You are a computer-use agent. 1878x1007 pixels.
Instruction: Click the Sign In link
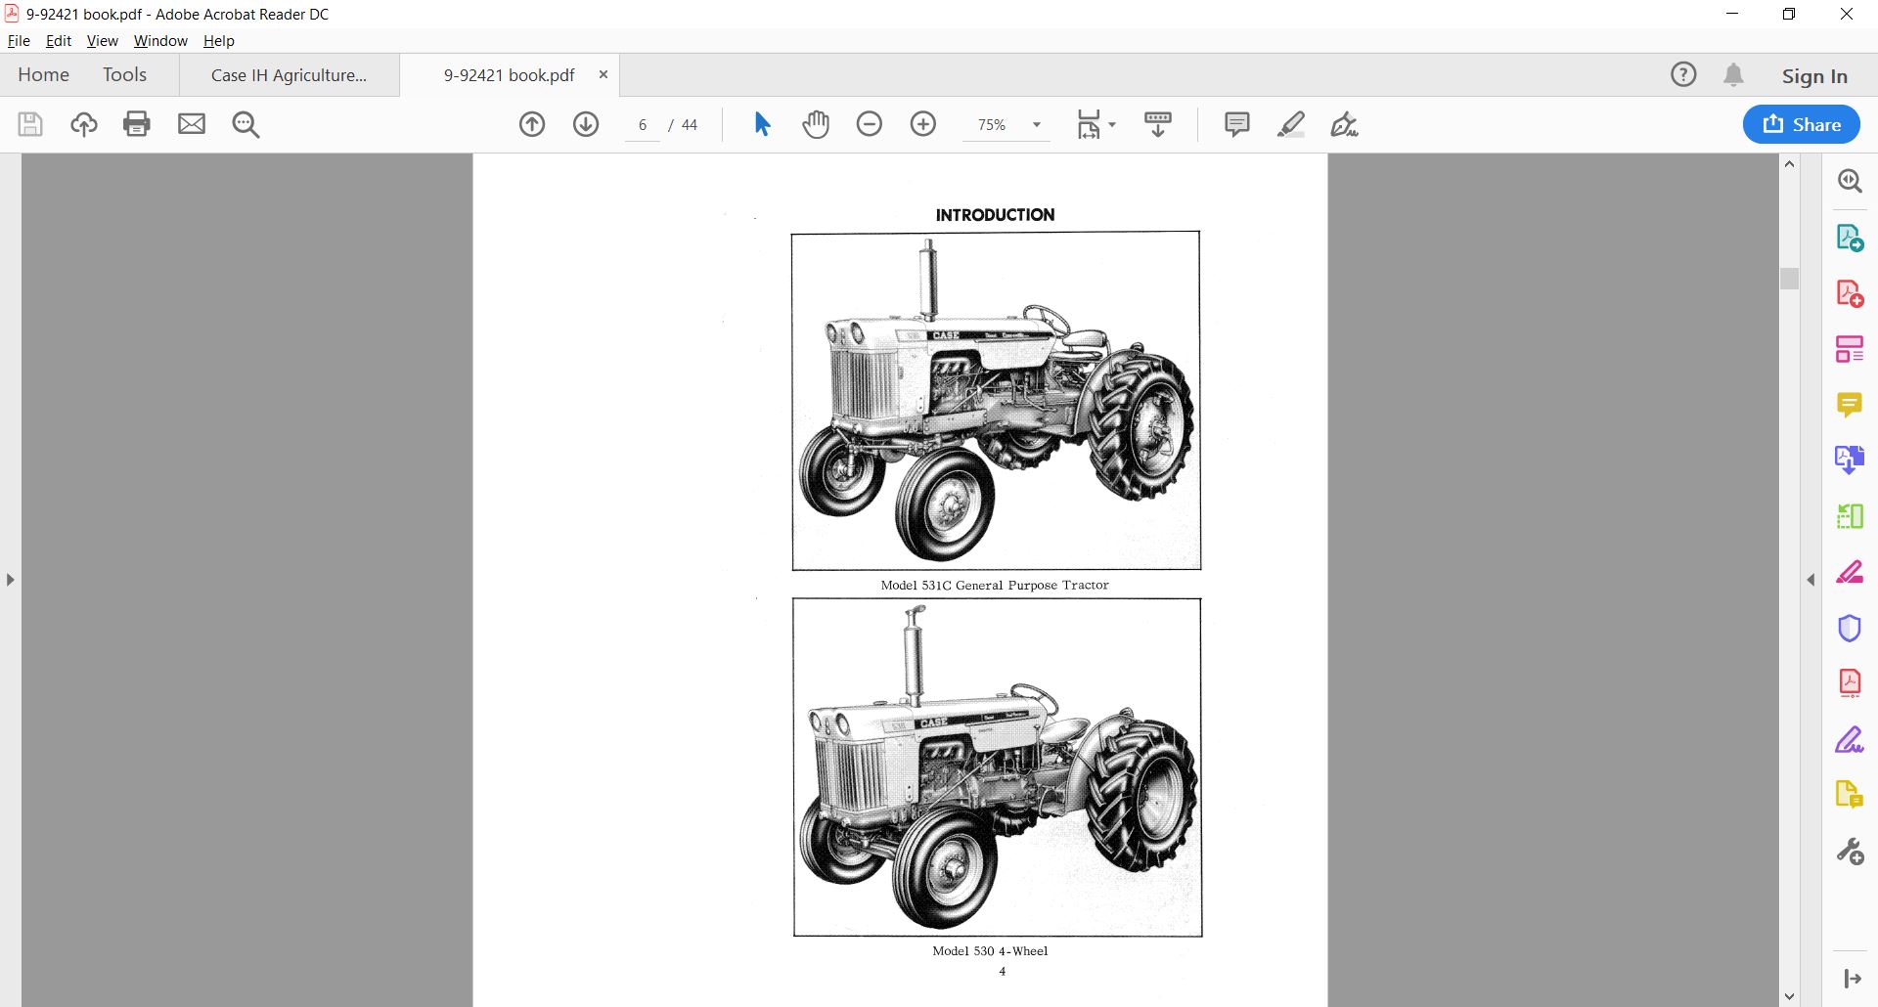click(x=1814, y=75)
